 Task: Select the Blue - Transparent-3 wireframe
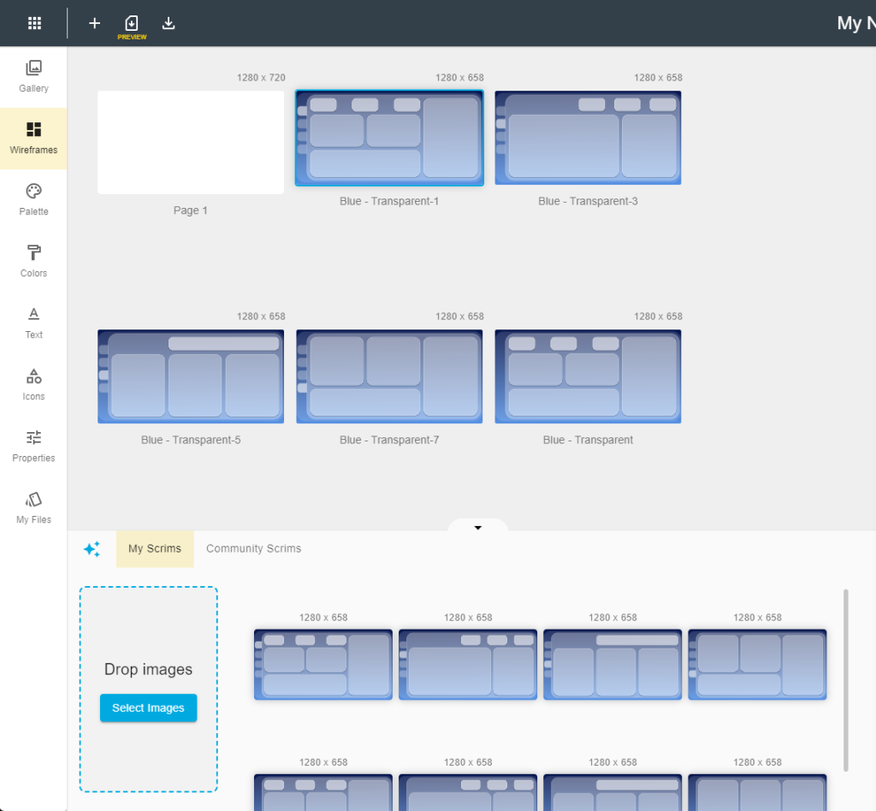pos(588,138)
